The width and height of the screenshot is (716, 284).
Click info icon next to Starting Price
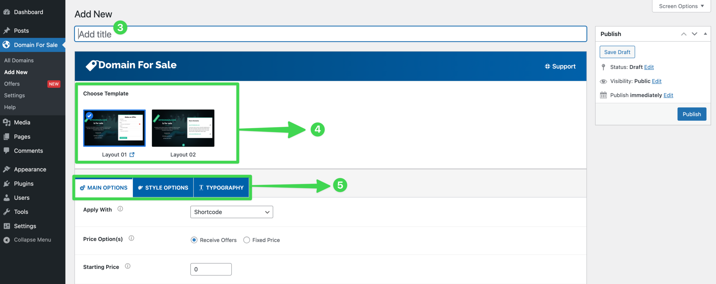[128, 266]
